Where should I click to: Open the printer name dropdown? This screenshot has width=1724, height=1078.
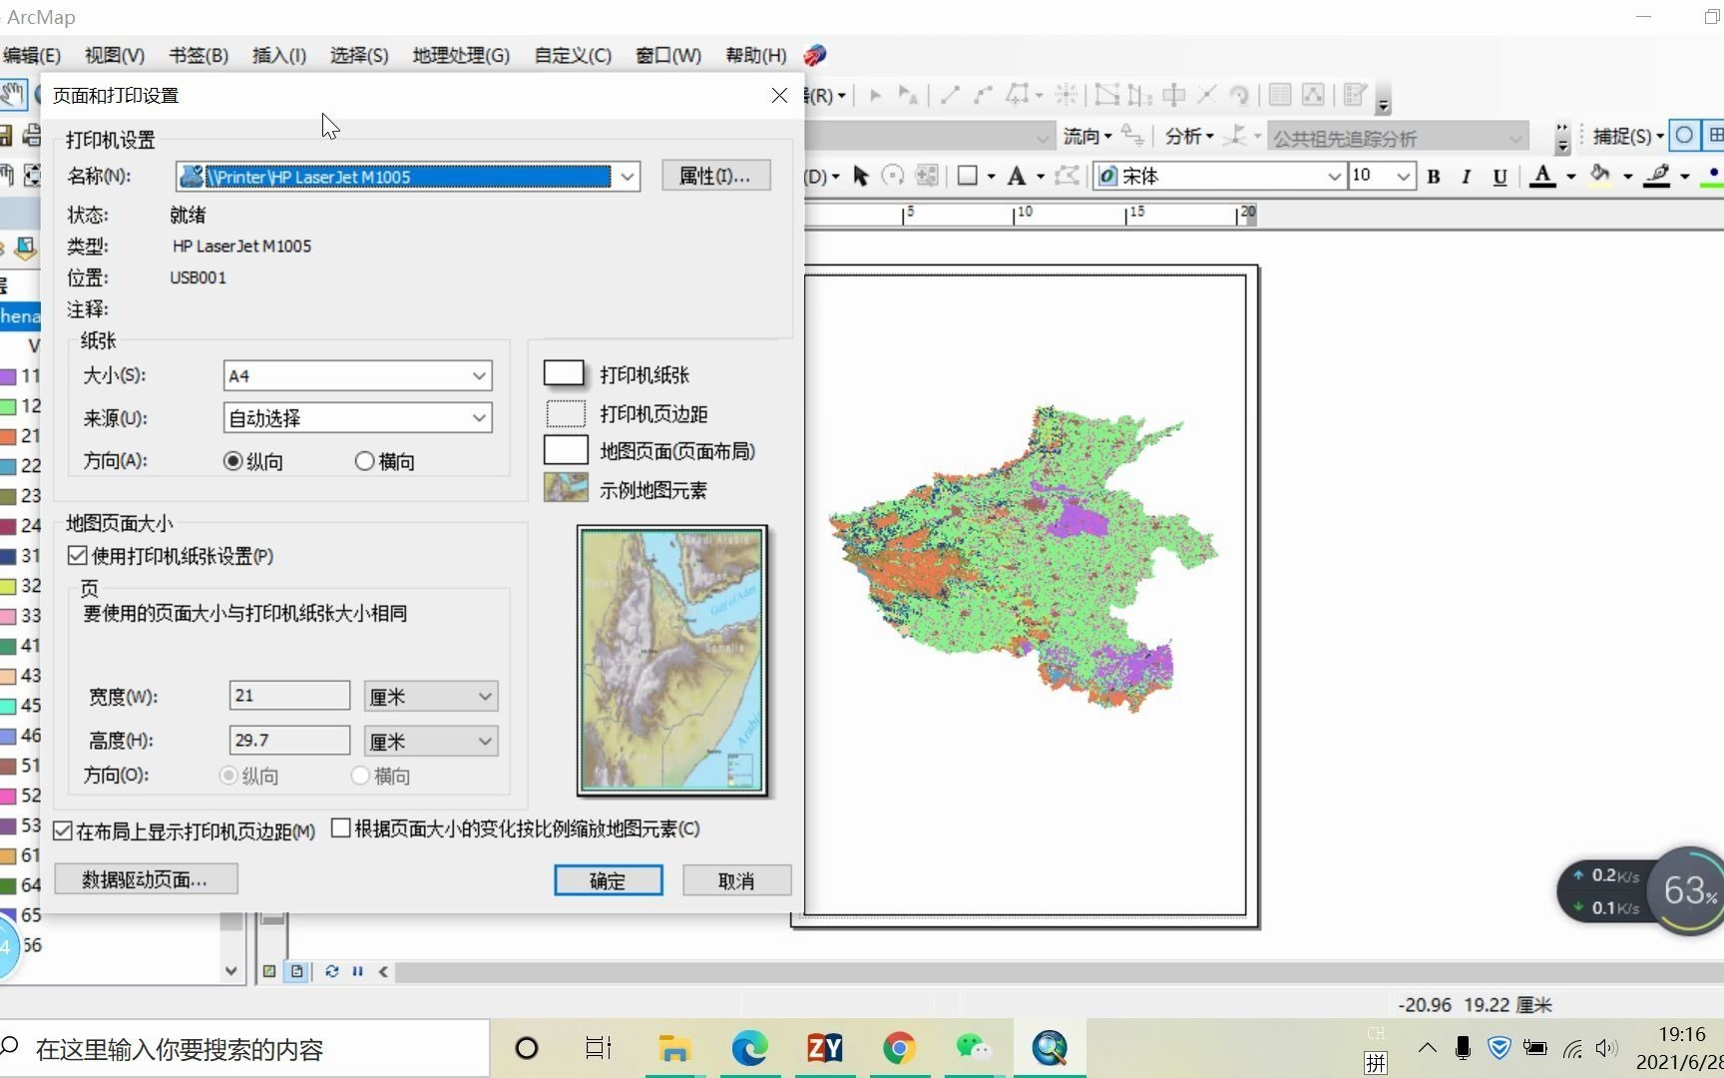click(627, 177)
